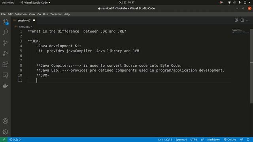This screenshot has height=142, width=253.
Task: Change file encoding via UTF-8
Action: click(194, 140)
